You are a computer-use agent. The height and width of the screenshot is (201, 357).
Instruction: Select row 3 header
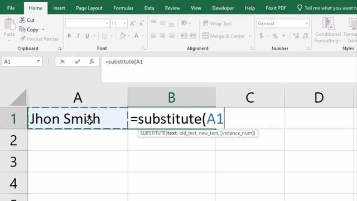pyautogui.click(x=13, y=161)
